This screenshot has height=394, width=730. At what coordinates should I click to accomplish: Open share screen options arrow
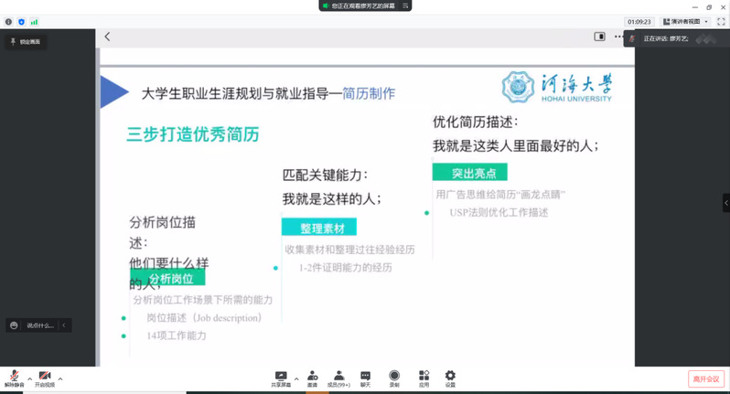point(296,376)
